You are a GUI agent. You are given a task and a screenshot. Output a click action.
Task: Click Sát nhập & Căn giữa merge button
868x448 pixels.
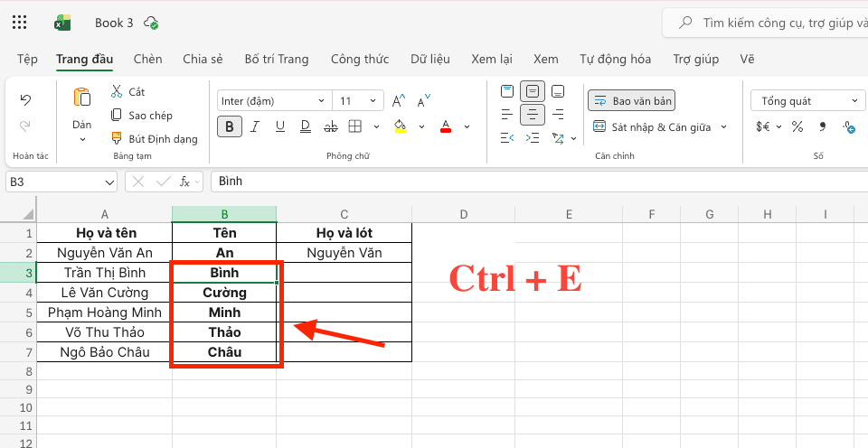pos(652,127)
